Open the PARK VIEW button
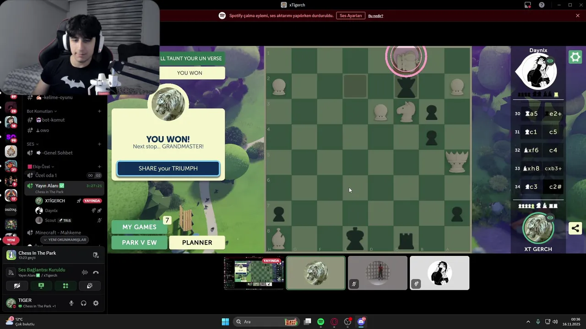586x329 pixels. pos(139,243)
